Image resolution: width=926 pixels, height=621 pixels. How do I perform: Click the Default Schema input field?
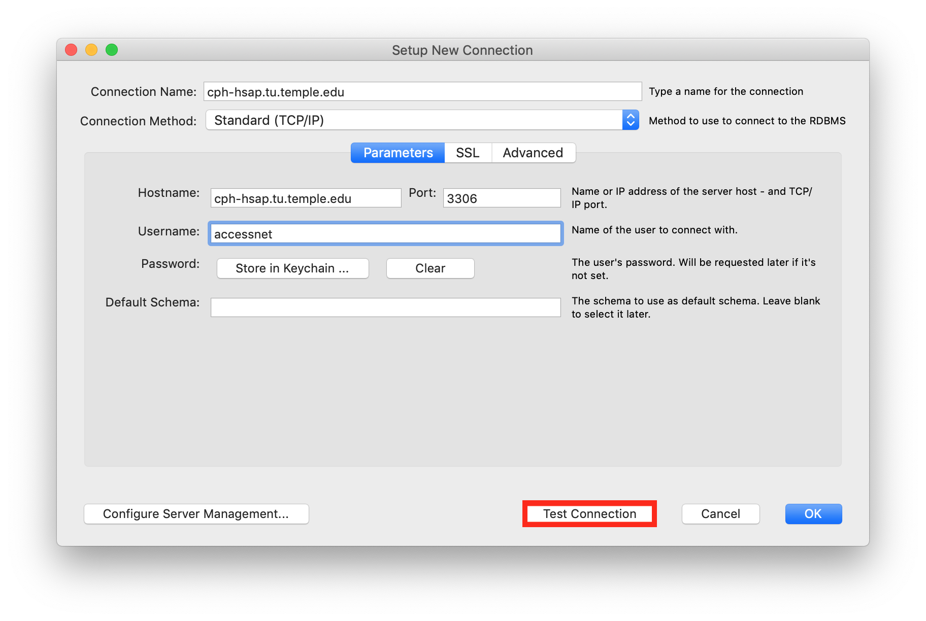[x=385, y=307]
